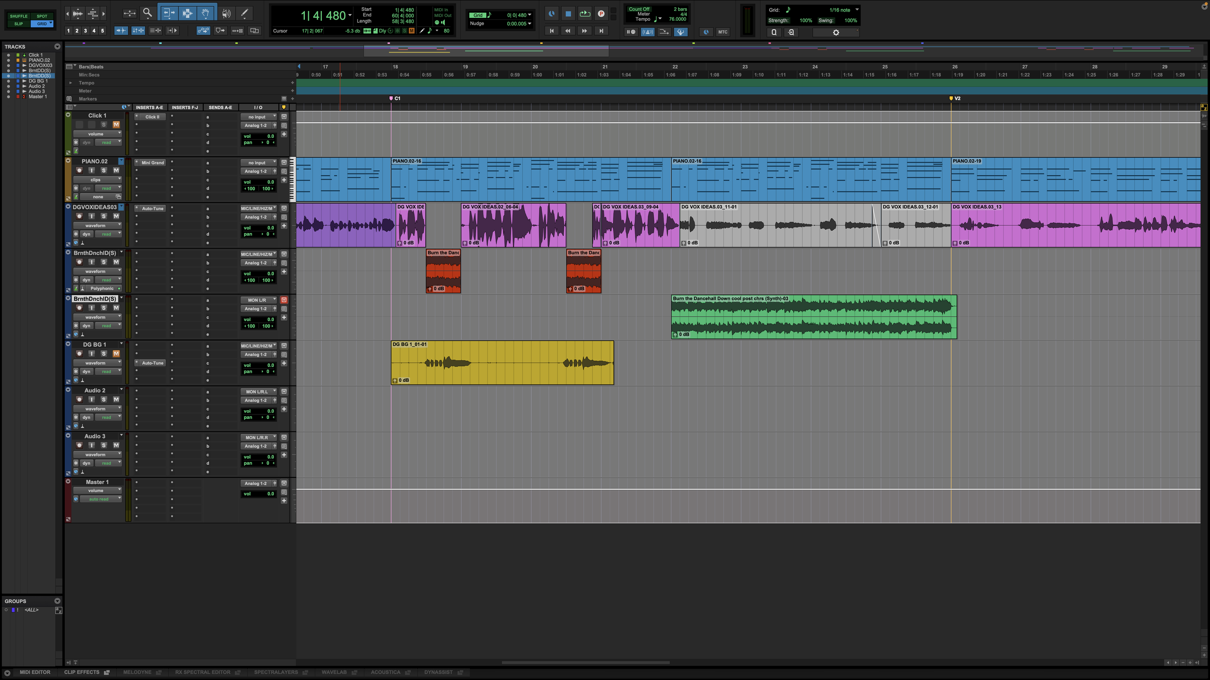This screenshot has width=1210, height=680.
Task: Enable SLIP edit mode
Action: (x=19, y=24)
